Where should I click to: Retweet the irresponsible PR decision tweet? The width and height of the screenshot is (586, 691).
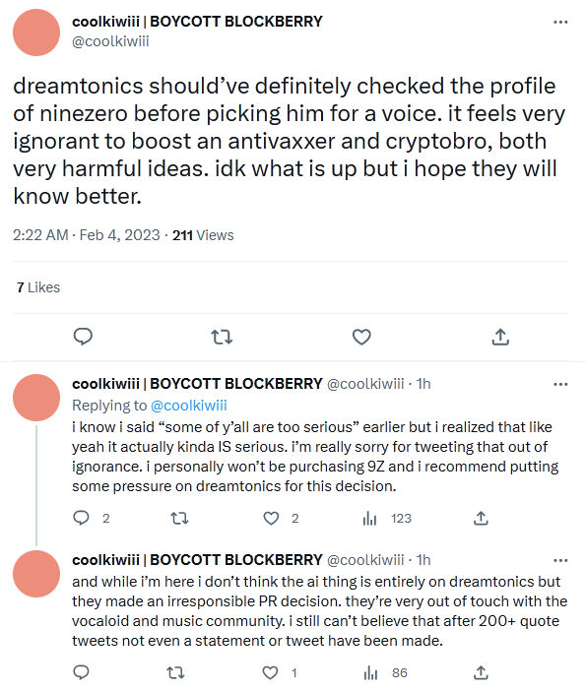175,673
